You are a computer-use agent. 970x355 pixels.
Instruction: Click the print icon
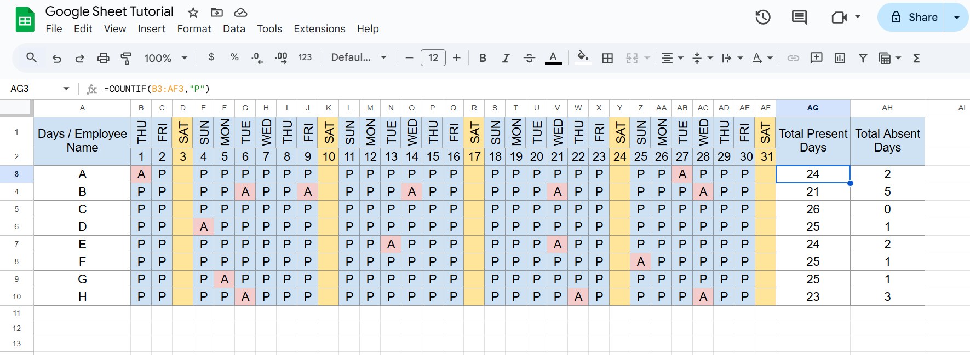103,58
